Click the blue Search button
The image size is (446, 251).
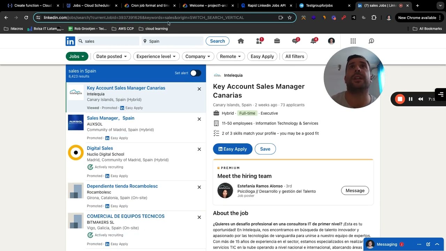(217, 41)
